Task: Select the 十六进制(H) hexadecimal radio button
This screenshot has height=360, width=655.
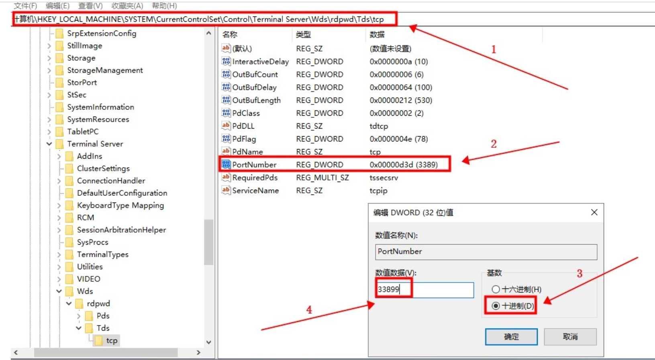Action: [x=496, y=289]
